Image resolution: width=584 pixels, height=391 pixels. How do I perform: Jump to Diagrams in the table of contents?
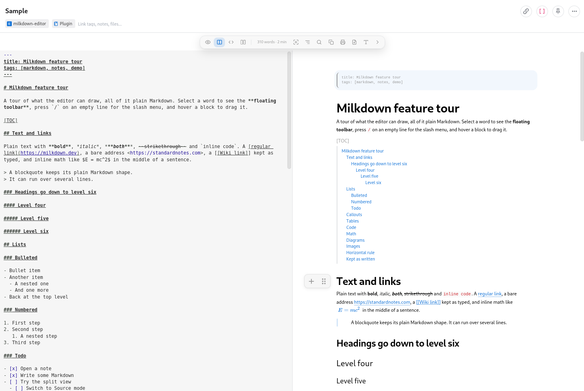[x=355, y=240]
